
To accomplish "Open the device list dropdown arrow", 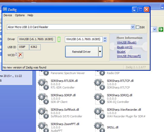I will pyautogui.click(x=133, y=27).
